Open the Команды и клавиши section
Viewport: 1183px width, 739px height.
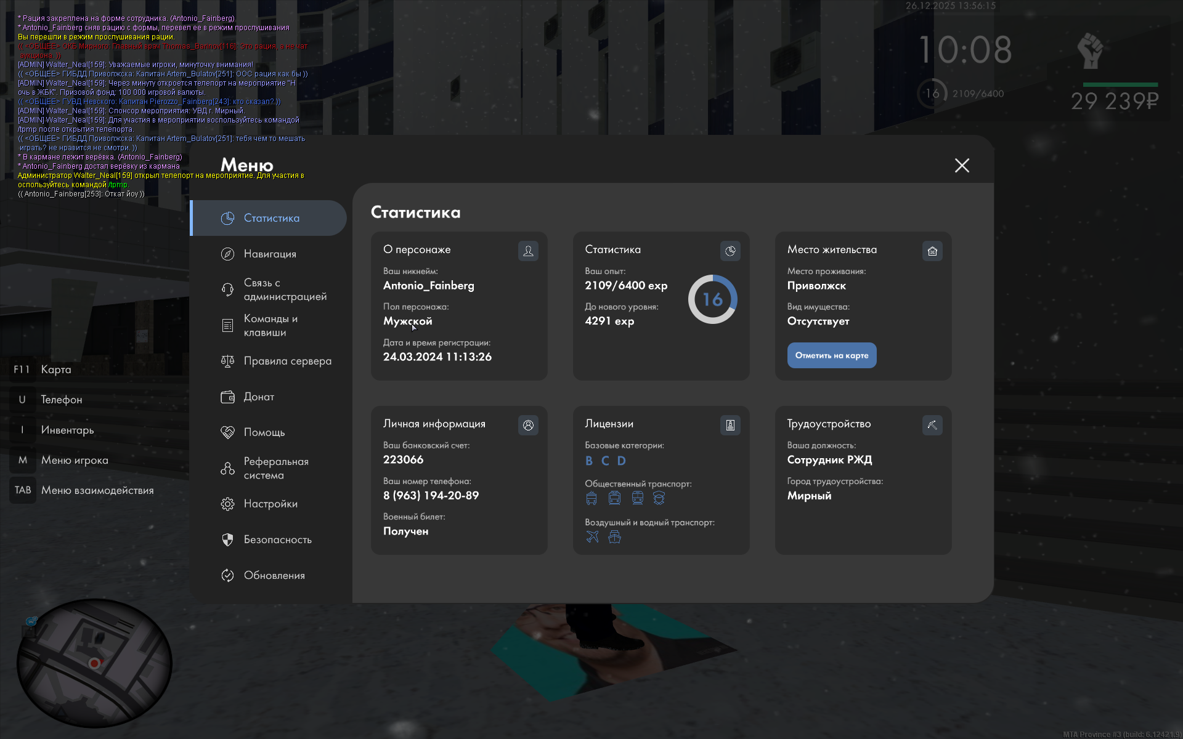coord(270,325)
